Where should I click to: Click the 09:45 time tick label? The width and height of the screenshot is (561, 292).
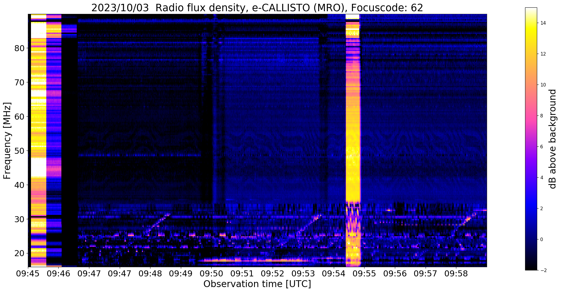(x=28, y=274)
